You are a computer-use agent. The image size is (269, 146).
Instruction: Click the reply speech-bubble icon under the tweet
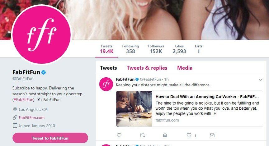(x=119, y=135)
